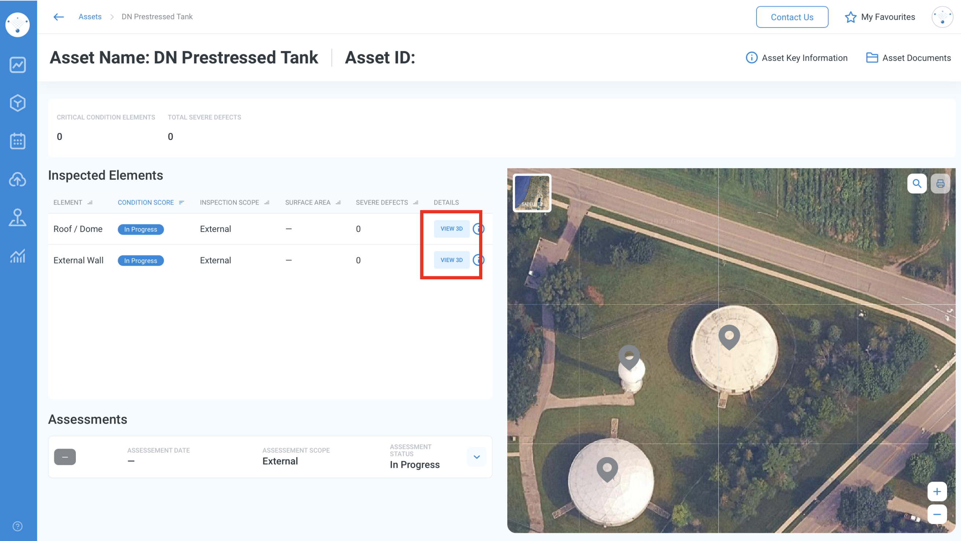Open the map location sidebar icon
The width and height of the screenshot is (961, 541).
pyautogui.click(x=18, y=217)
